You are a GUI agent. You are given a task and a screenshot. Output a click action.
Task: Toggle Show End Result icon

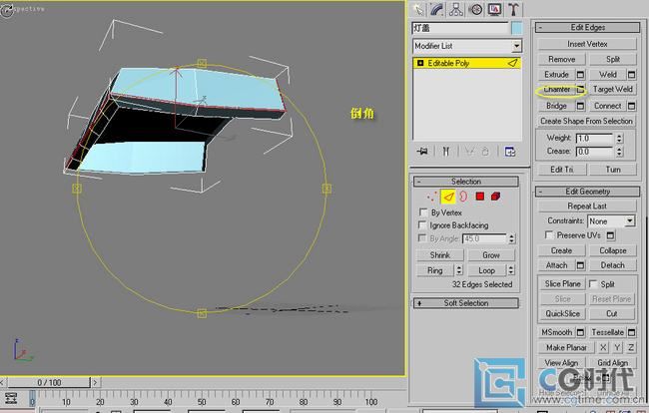pos(445,152)
